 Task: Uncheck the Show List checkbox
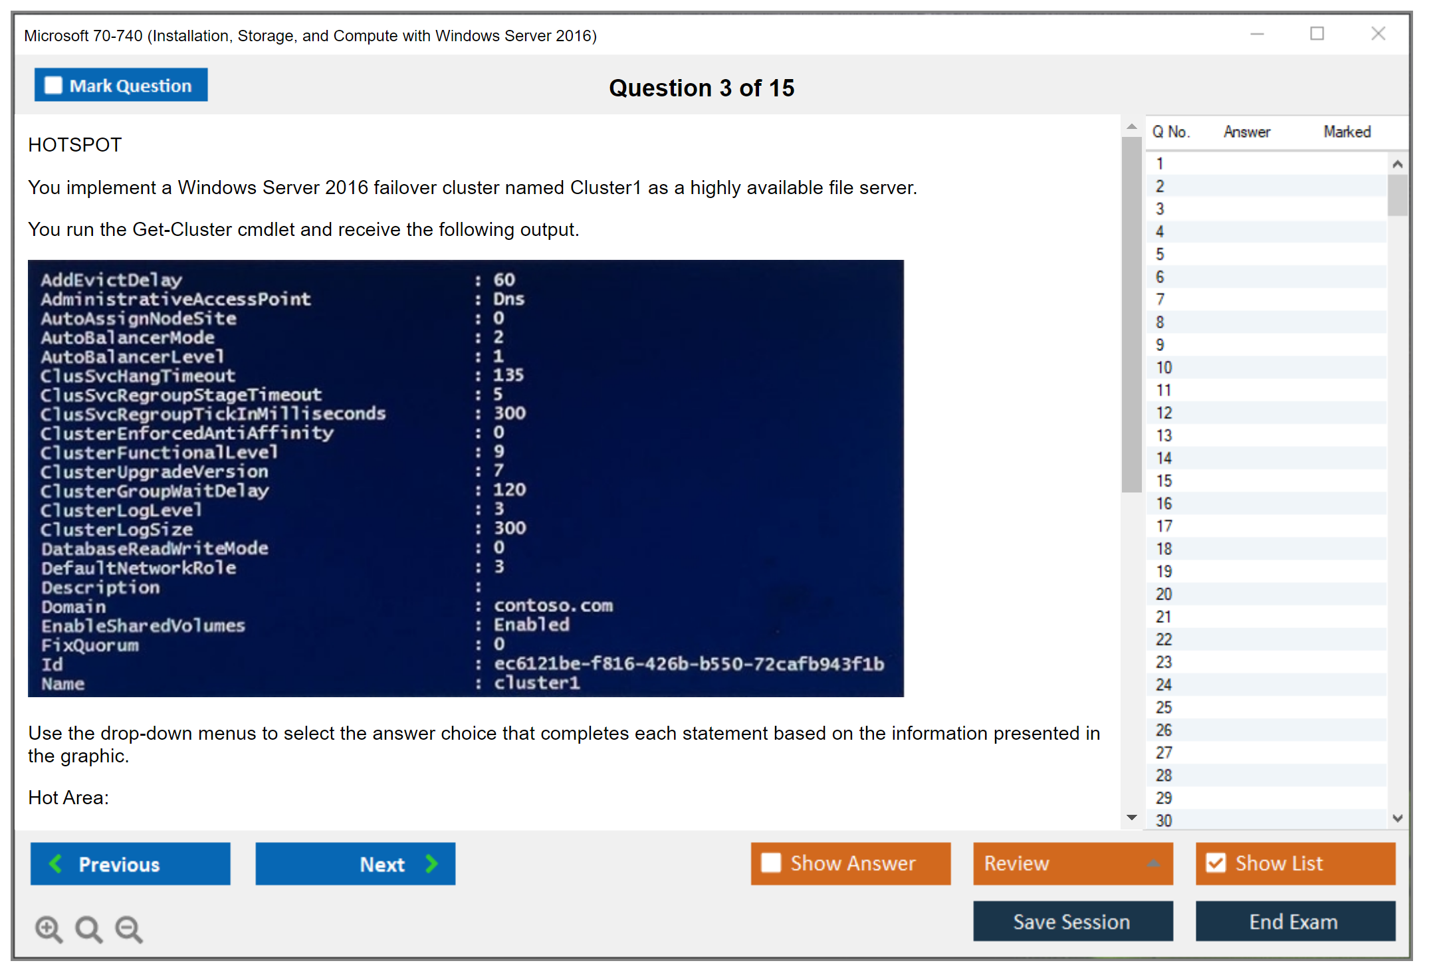pos(1216,863)
